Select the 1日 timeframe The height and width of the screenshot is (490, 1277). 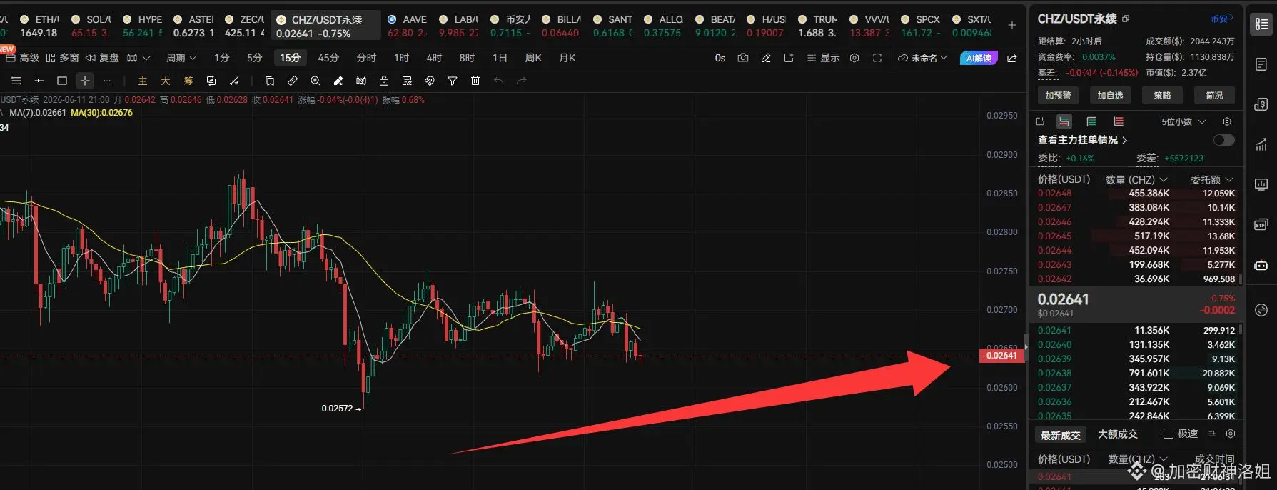pyautogui.click(x=500, y=58)
